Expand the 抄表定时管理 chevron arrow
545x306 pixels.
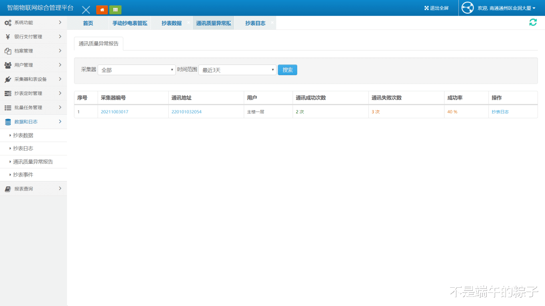click(60, 93)
